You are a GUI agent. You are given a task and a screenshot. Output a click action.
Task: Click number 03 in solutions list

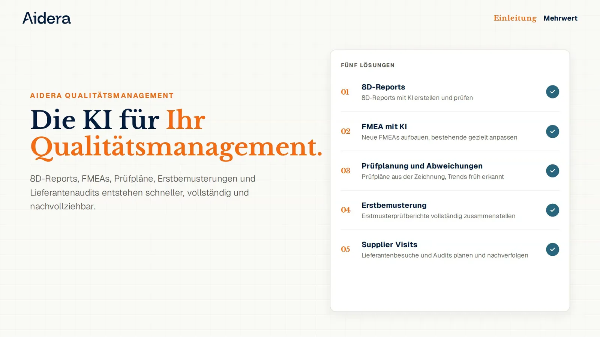click(345, 170)
